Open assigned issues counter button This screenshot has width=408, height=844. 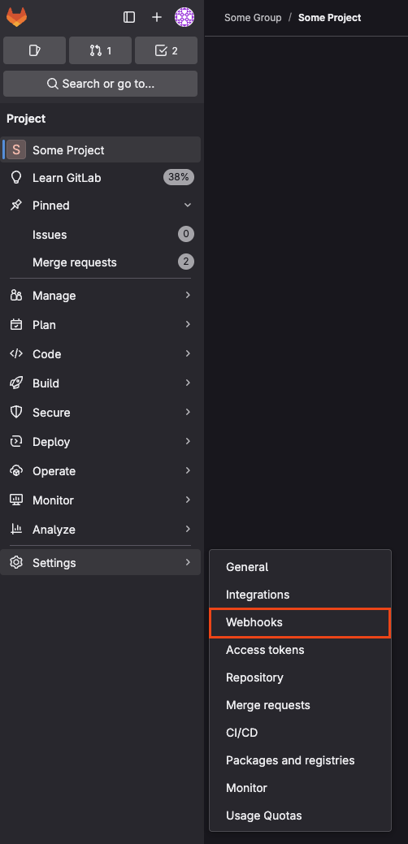tap(34, 50)
